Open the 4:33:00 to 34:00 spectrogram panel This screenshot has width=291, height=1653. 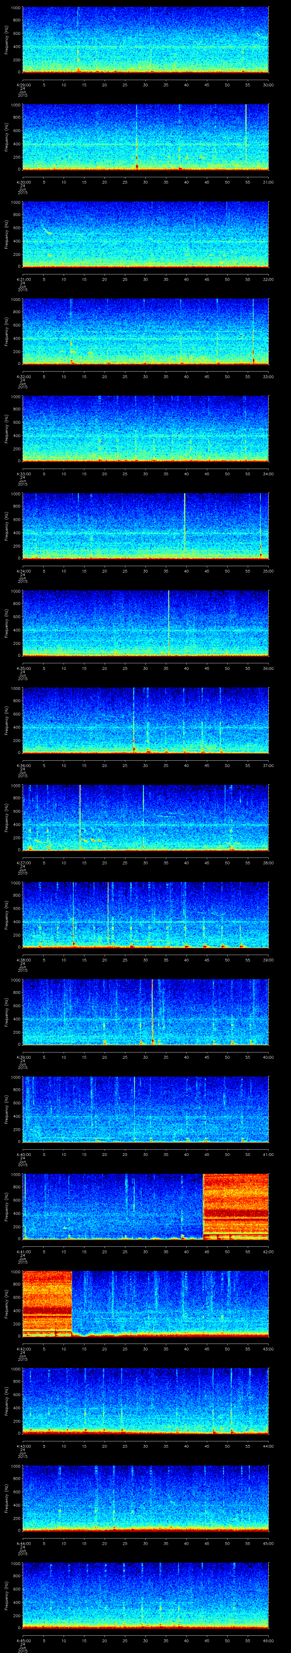tap(145, 429)
